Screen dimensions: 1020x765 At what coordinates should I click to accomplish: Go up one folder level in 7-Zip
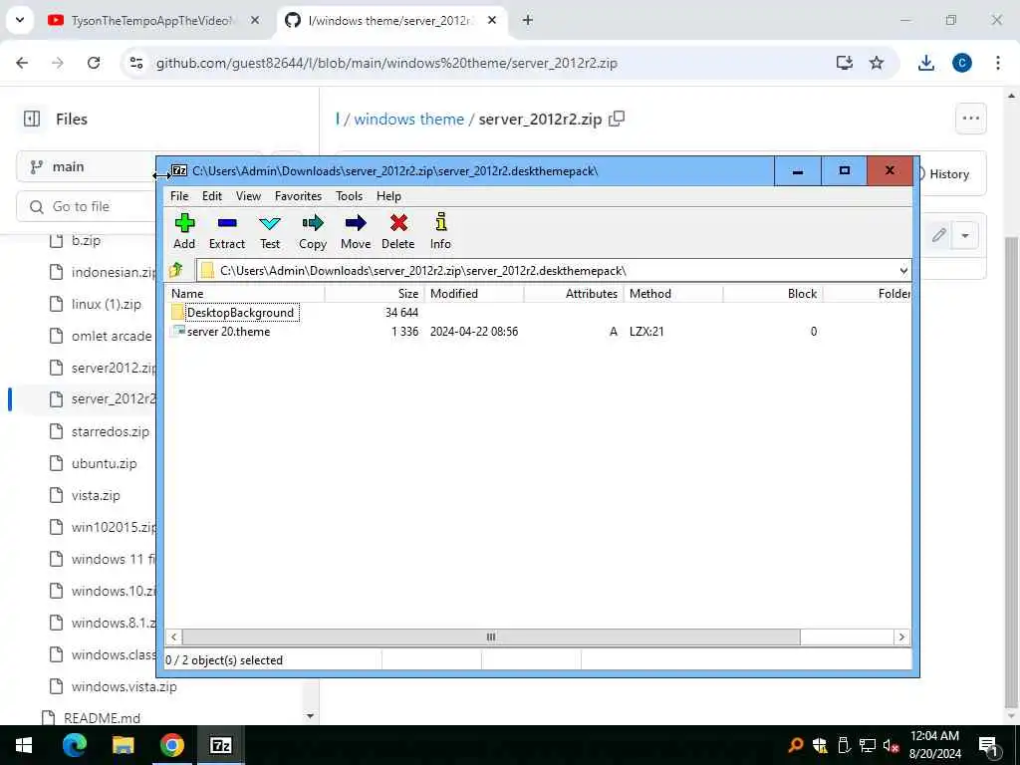coord(175,270)
